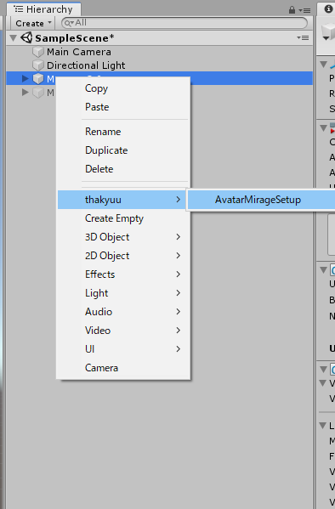Open SampleScene context options icon
This screenshot has height=509, width=335.
[303, 38]
